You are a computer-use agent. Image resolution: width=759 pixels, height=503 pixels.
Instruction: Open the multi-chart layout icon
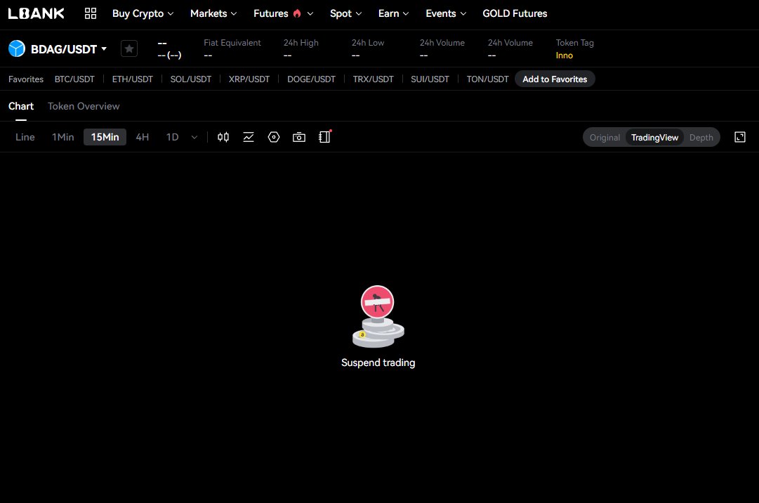(x=324, y=138)
